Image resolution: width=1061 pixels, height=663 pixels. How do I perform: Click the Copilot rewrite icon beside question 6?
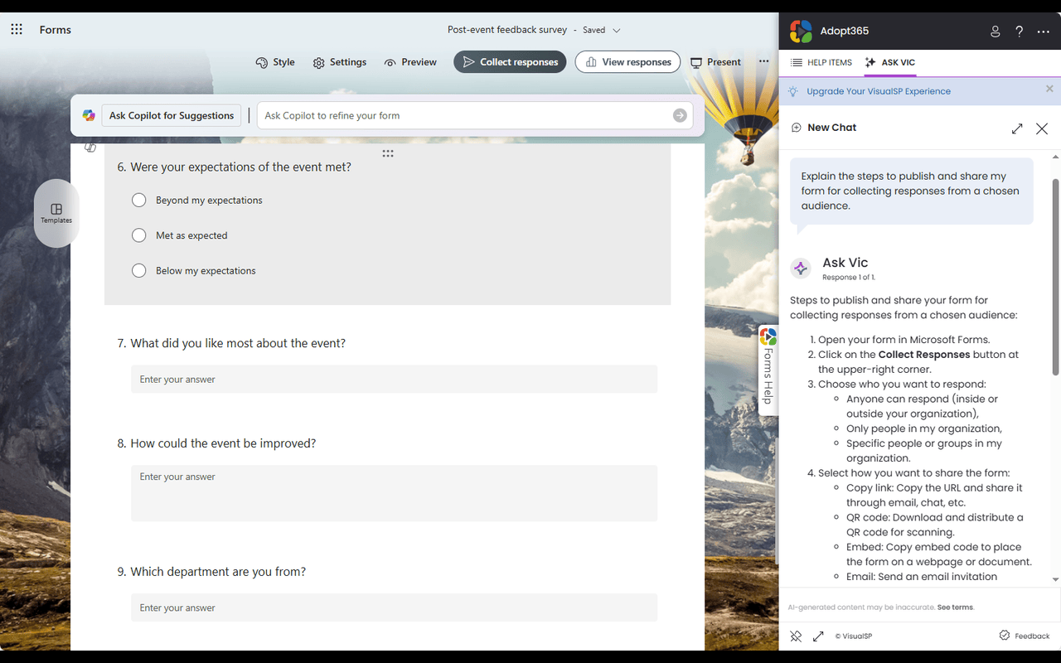pyautogui.click(x=90, y=148)
